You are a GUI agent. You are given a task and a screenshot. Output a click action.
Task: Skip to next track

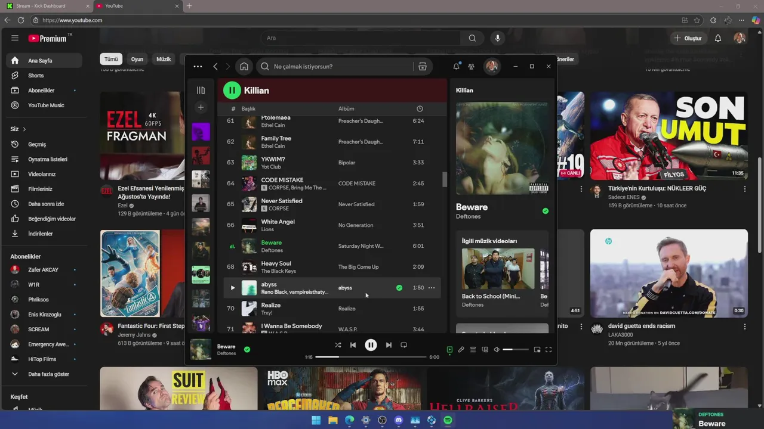pos(389,345)
